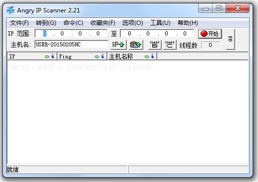Focus the first octet of start IP
The image size is (258, 182).
[x=44, y=33]
